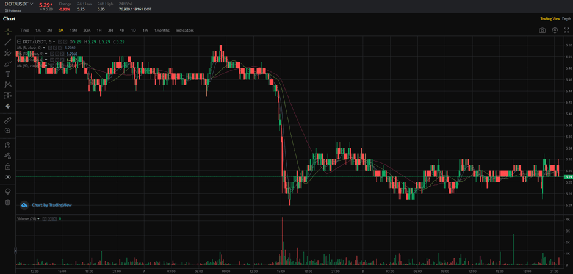Take a chart snapshot with camera icon
Image resolution: width=573 pixels, height=274 pixels.
coord(542,30)
